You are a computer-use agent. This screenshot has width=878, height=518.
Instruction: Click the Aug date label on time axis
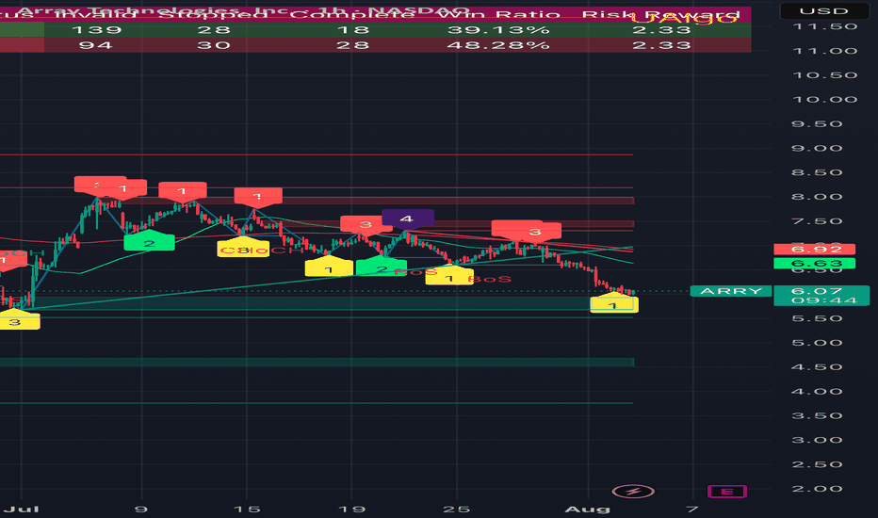pyautogui.click(x=588, y=509)
